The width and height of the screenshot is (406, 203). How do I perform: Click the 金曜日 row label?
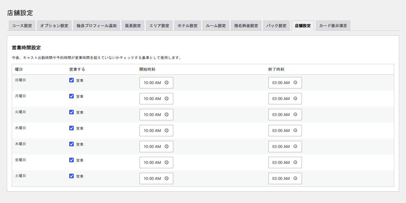(x=20, y=160)
